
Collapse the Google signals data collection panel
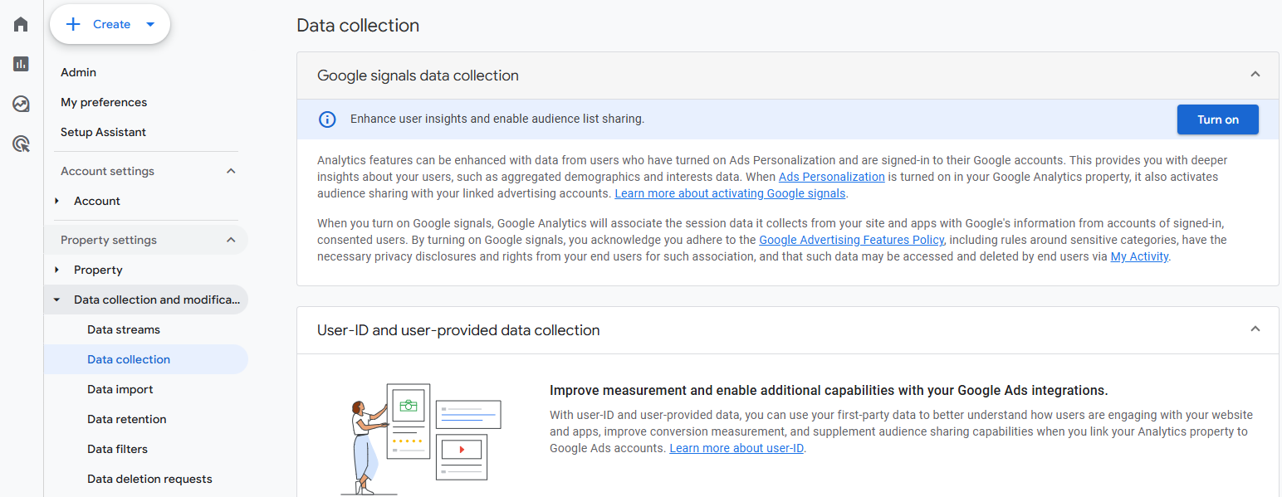[1255, 75]
